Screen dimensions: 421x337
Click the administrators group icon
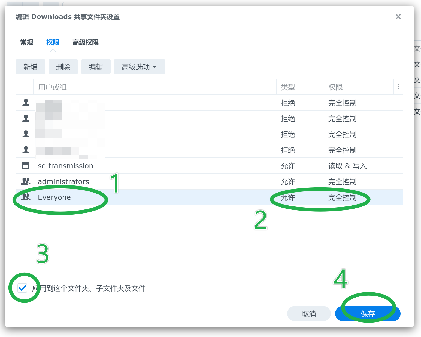pyautogui.click(x=26, y=181)
